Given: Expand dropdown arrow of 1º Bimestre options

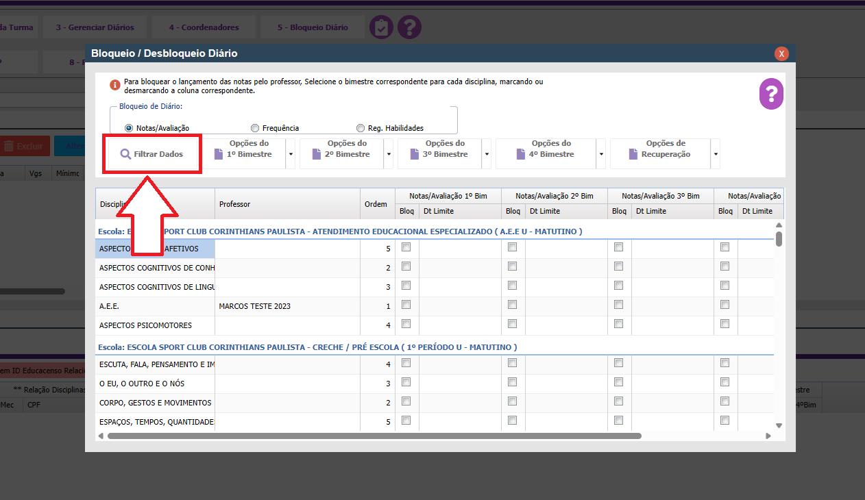Looking at the screenshot, I should point(291,155).
